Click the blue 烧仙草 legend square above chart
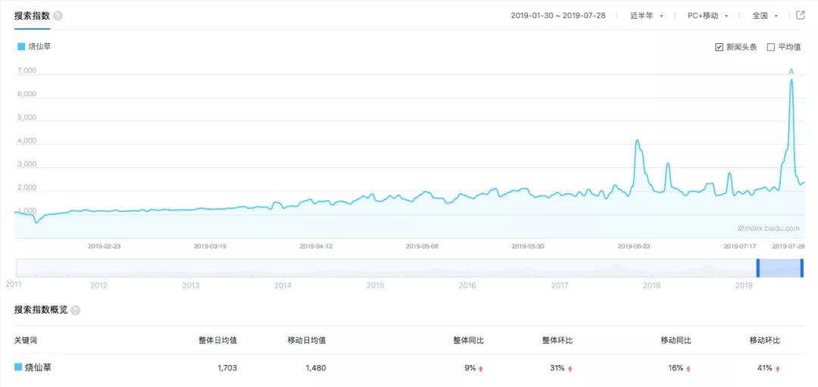Screen dimensions: 818x387 tap(21, 47)
